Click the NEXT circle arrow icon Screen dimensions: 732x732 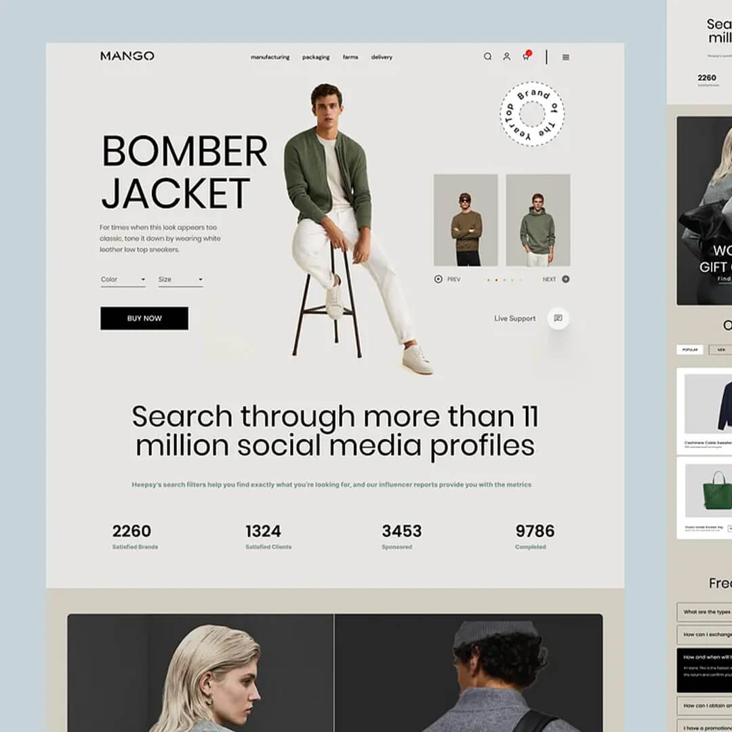click(565, 279)
